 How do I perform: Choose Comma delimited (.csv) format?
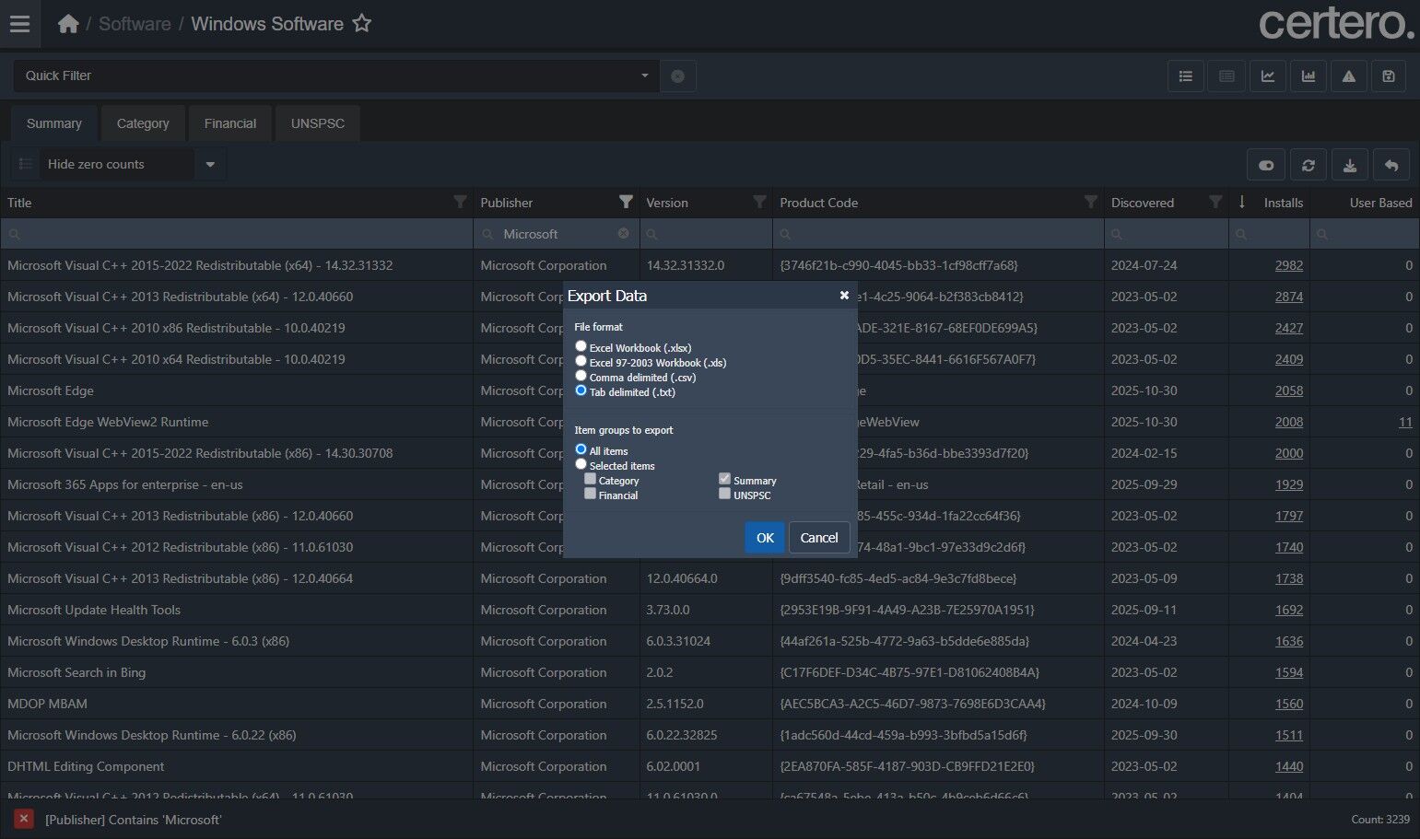[581, 376]
